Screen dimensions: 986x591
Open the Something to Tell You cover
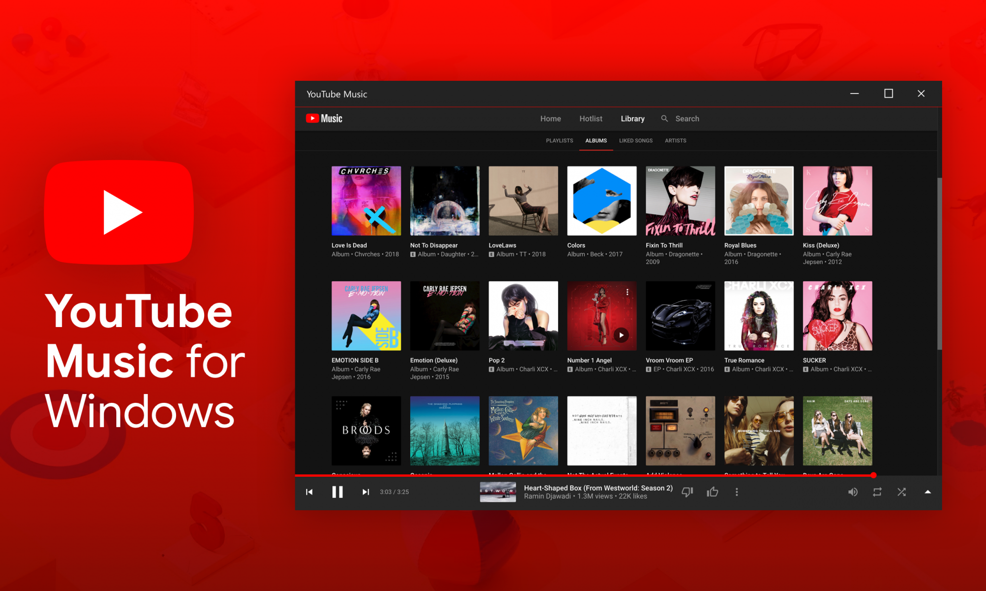(x=759, y=431)
